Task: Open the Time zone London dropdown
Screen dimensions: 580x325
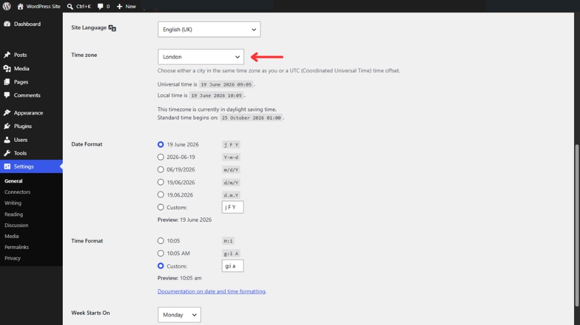Action: point(201,57)
